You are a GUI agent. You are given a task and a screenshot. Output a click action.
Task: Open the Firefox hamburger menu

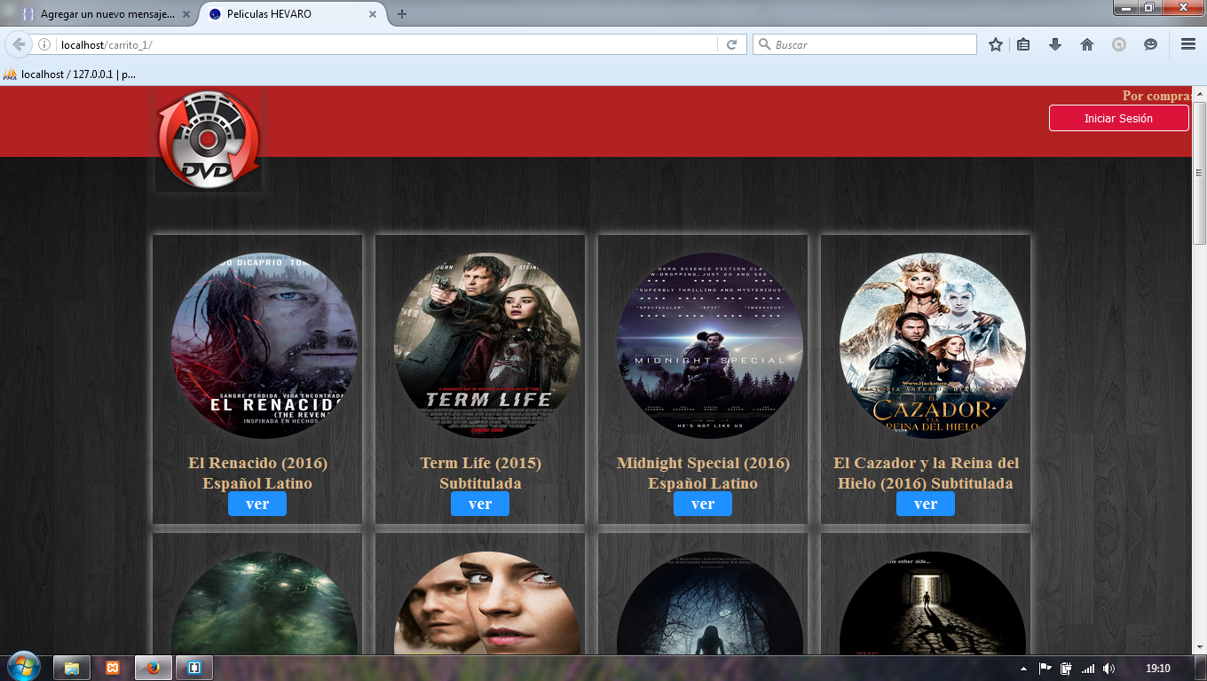(x=1188, y=44)
